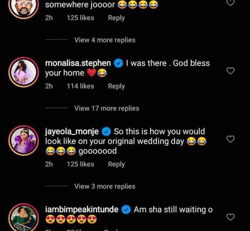
Task: View the 125 likes on jayeola_monje's comment
Action: (80, 164)
